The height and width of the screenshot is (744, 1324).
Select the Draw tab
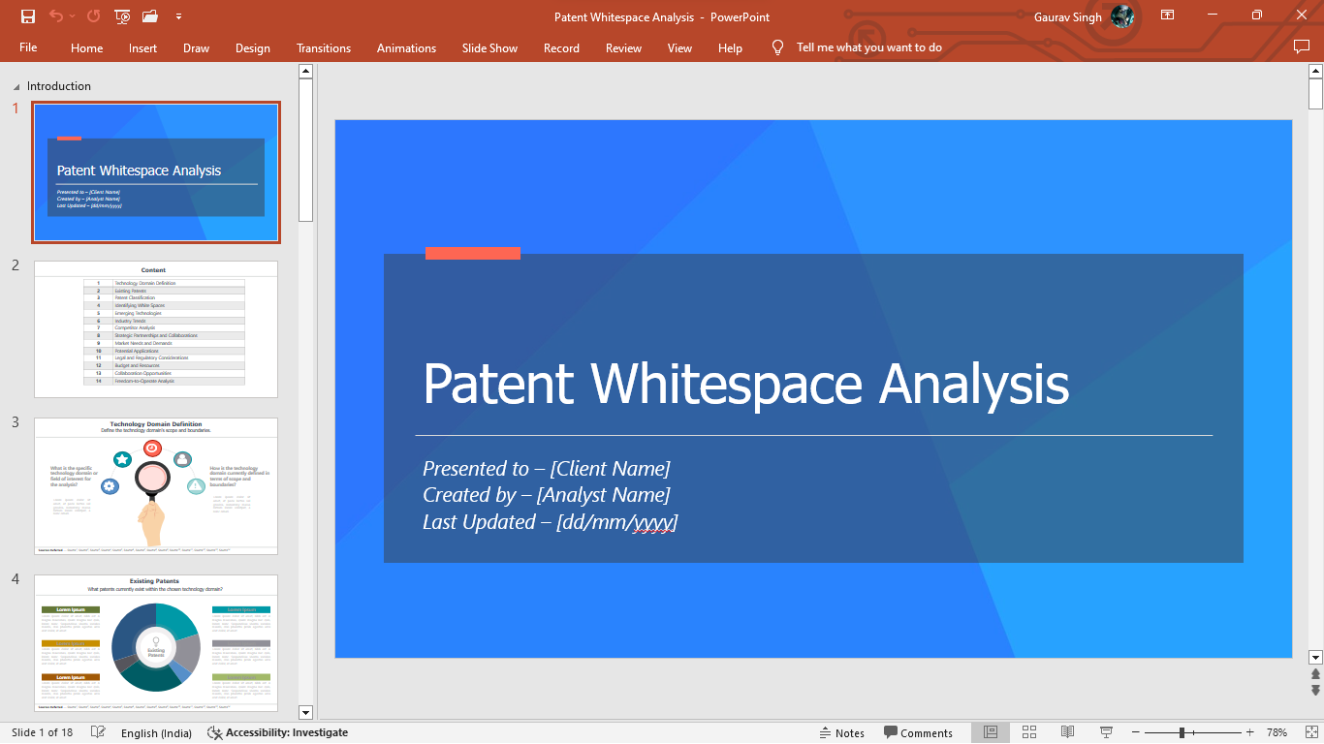(x=196, y=47)
